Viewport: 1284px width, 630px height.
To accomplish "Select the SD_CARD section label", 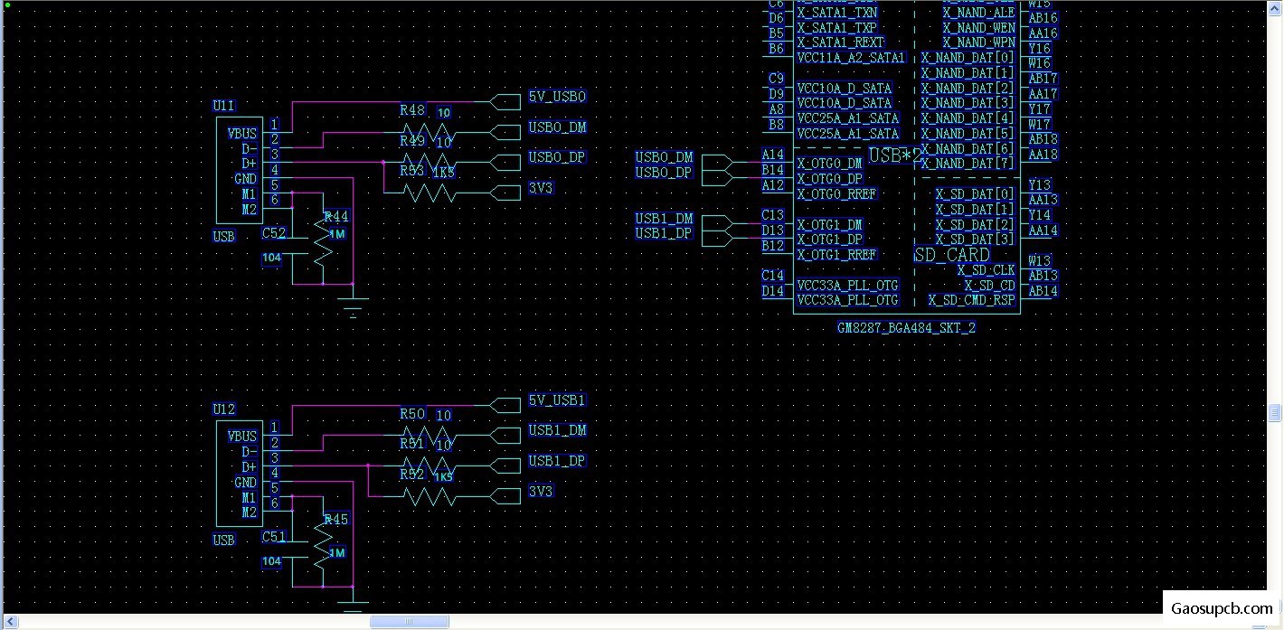I will point(952,255).
